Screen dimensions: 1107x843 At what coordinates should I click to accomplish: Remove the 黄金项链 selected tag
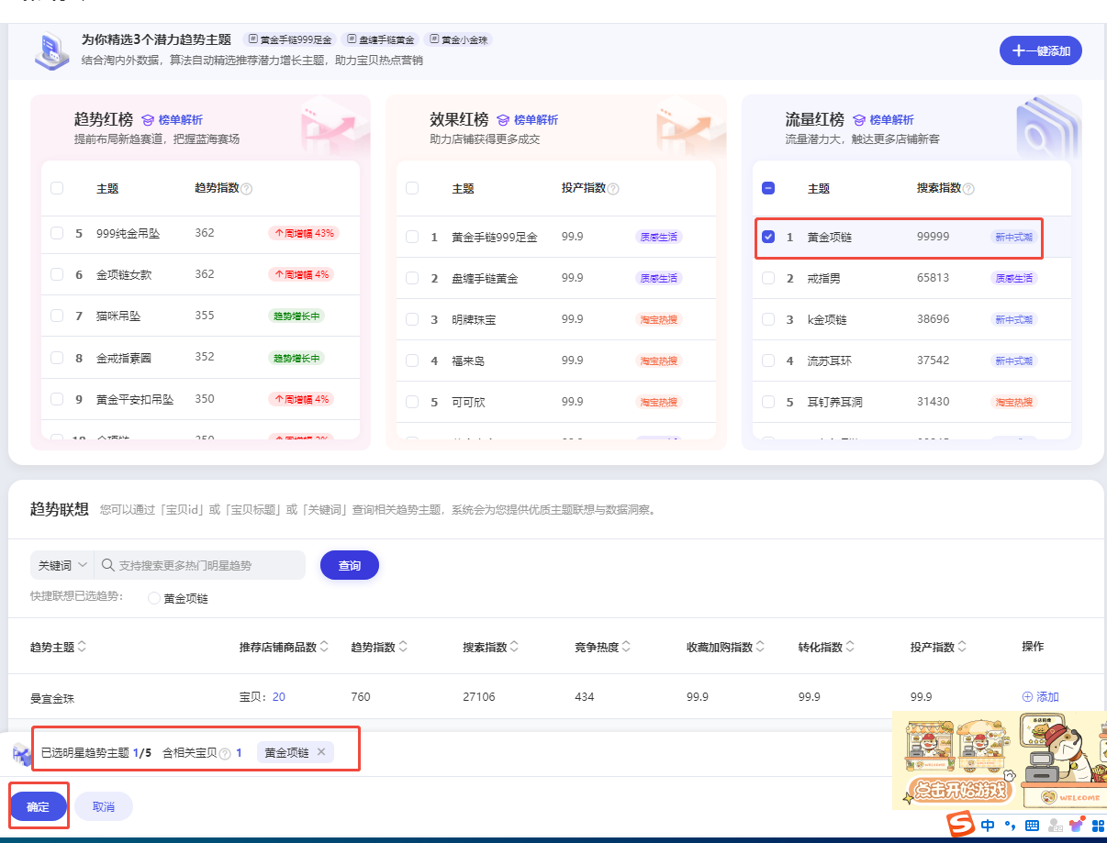coord(321,752)
